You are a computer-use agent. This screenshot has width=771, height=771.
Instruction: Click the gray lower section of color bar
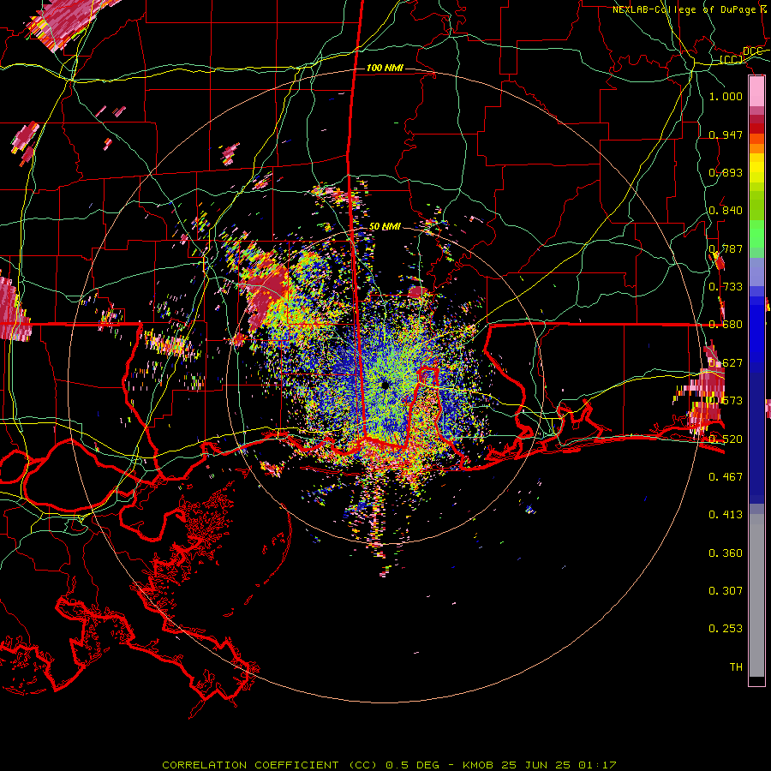click(756, 595)
